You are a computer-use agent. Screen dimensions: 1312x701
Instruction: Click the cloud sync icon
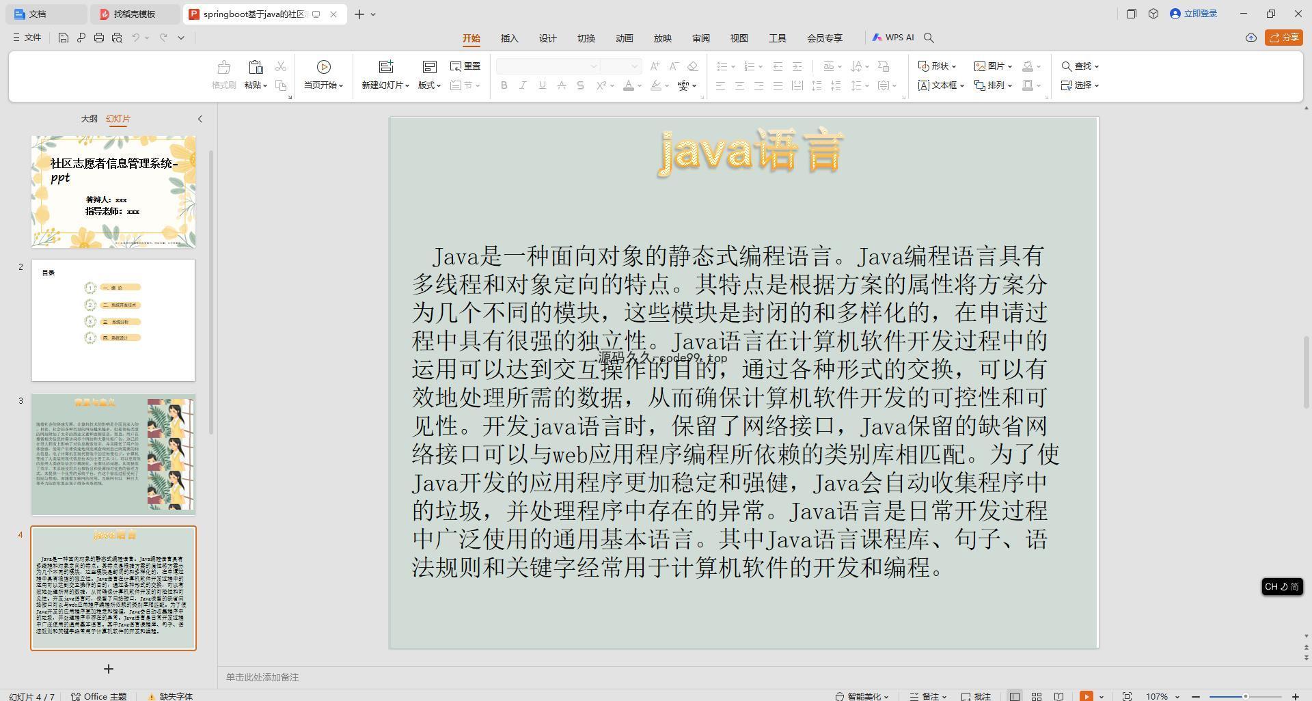pyautogui.click(x=1250, y=38)
